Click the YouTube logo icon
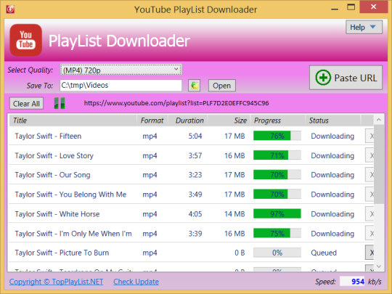 pyautogui.click(x=25, y=40)
